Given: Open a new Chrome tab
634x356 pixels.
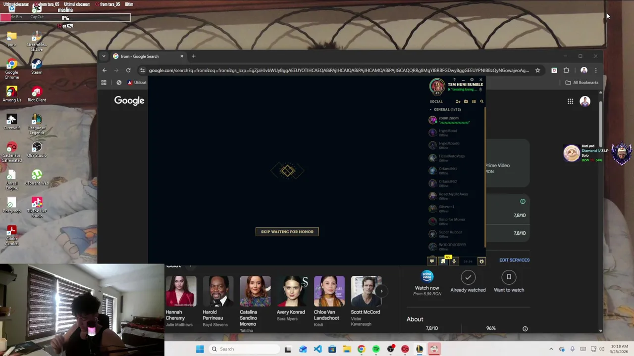Looking at the screenshot, I should [194, 56].
